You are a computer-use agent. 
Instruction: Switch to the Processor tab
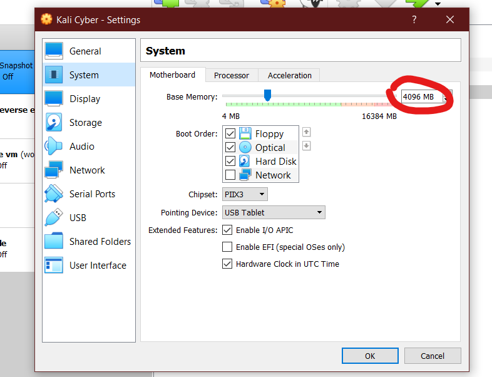[x=232, y=75]
